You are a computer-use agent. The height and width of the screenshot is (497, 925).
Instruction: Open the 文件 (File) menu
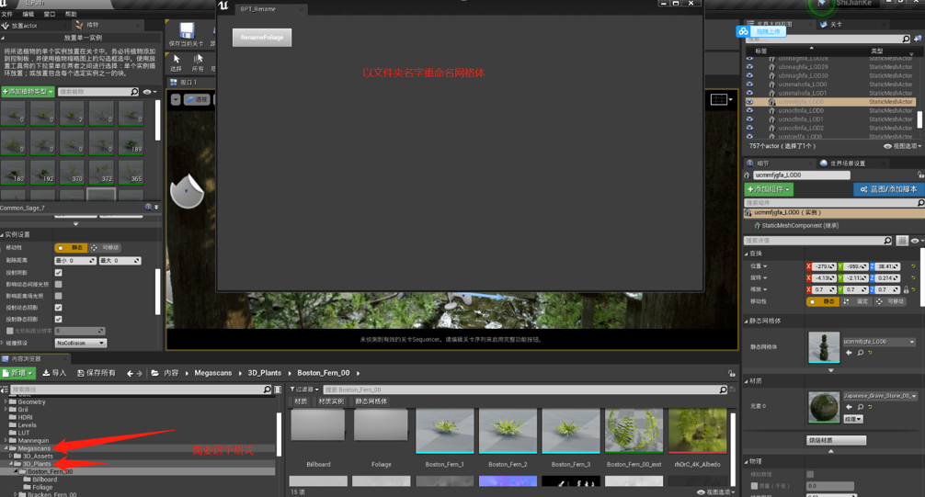click(6, 15)
